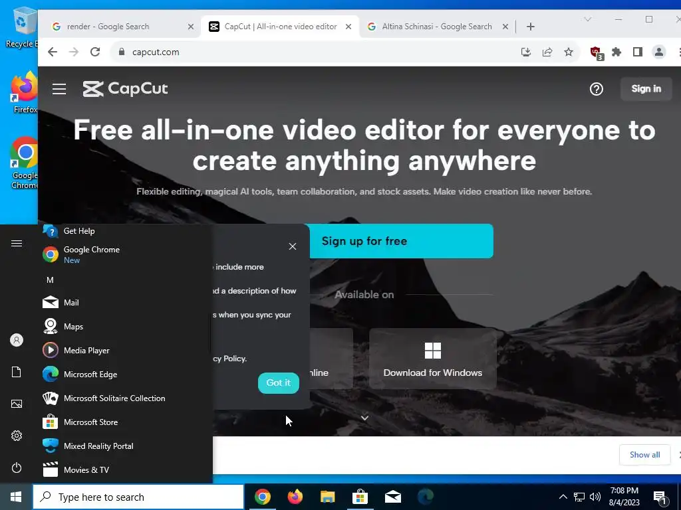The image size is (681, 510).
Task: Open the Chrome profile avatar
Action: [659, 52]
